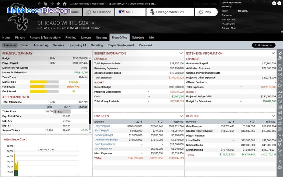Expand the Extension Information panel chevron
Viewport: 283px width, 177px height.
(x=273, y=53)
